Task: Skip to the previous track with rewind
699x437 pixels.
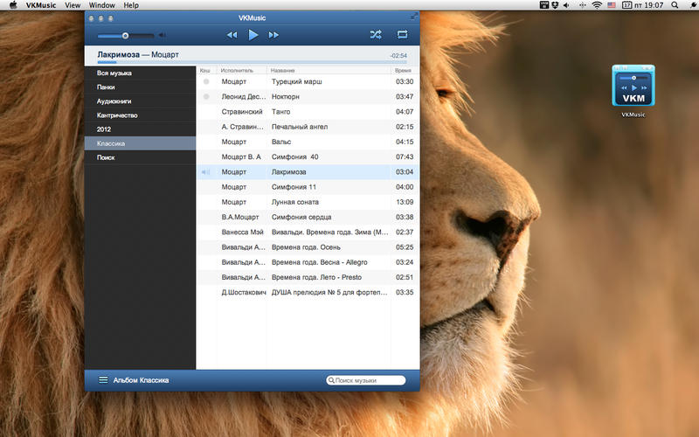Action: (x=232, y=35)
